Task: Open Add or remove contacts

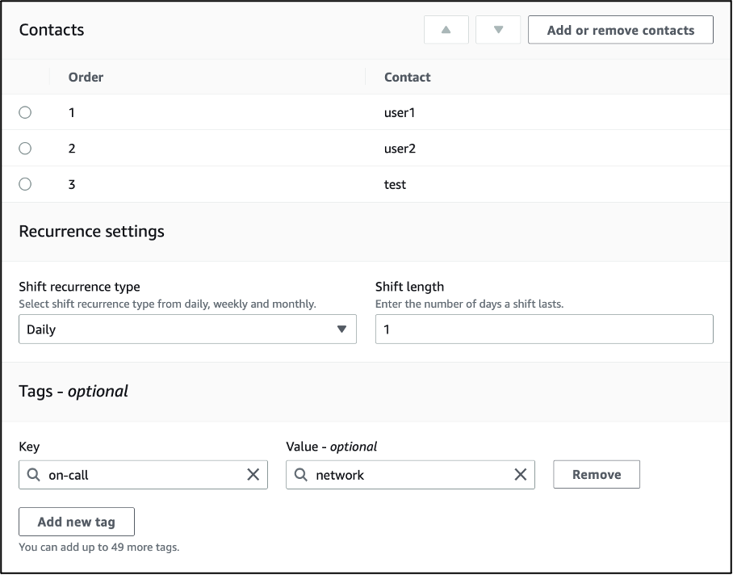Action: point(620,30)
